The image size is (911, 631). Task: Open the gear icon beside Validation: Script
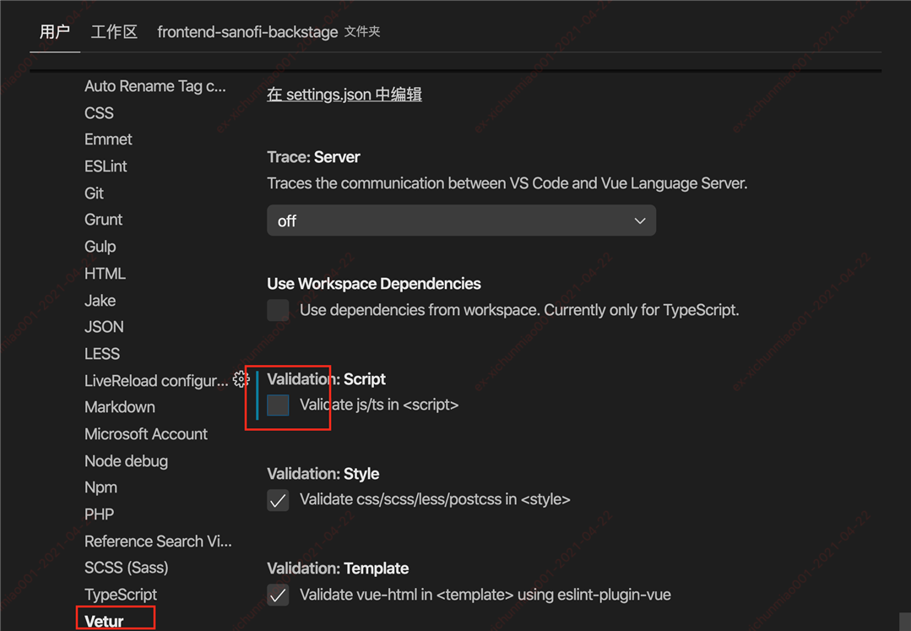pyautogui.click(x=241, y=379)
